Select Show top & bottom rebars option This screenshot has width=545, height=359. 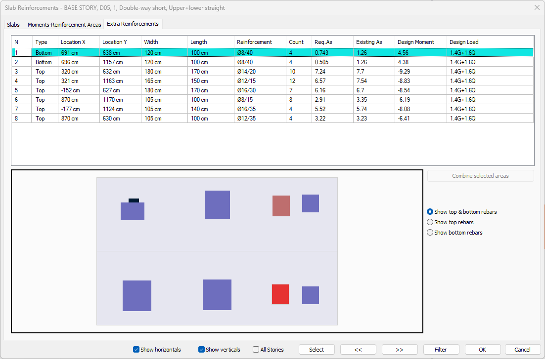430,212
